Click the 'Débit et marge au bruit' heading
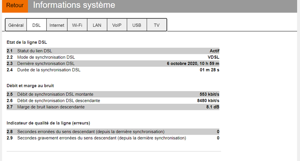 click(30, 86)
